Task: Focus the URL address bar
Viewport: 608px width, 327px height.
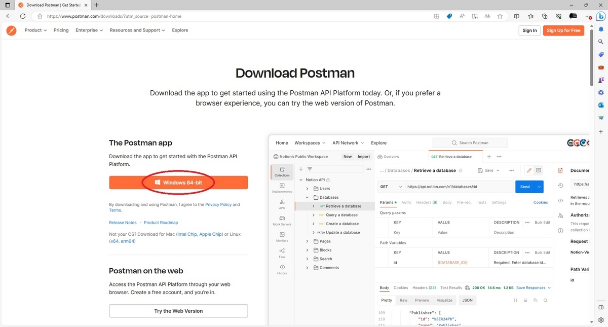Action: click(233, 16)
